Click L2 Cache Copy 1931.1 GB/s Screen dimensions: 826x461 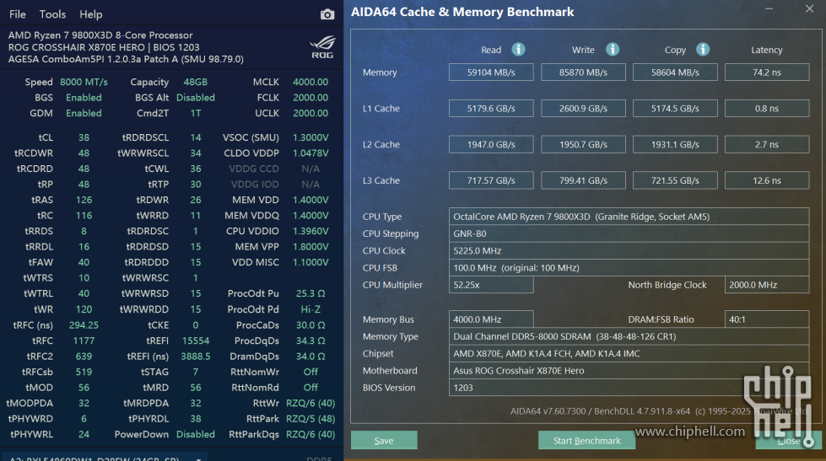pos(675,144)
